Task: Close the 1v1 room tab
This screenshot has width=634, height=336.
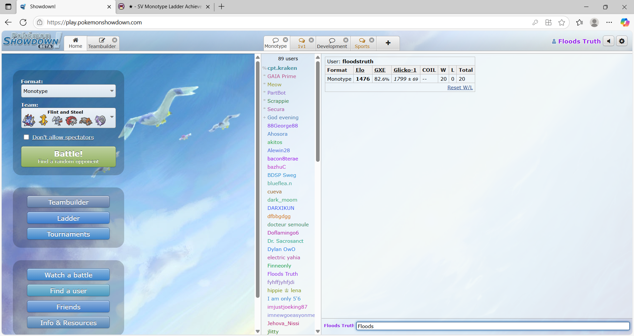Action: point(311,40)
